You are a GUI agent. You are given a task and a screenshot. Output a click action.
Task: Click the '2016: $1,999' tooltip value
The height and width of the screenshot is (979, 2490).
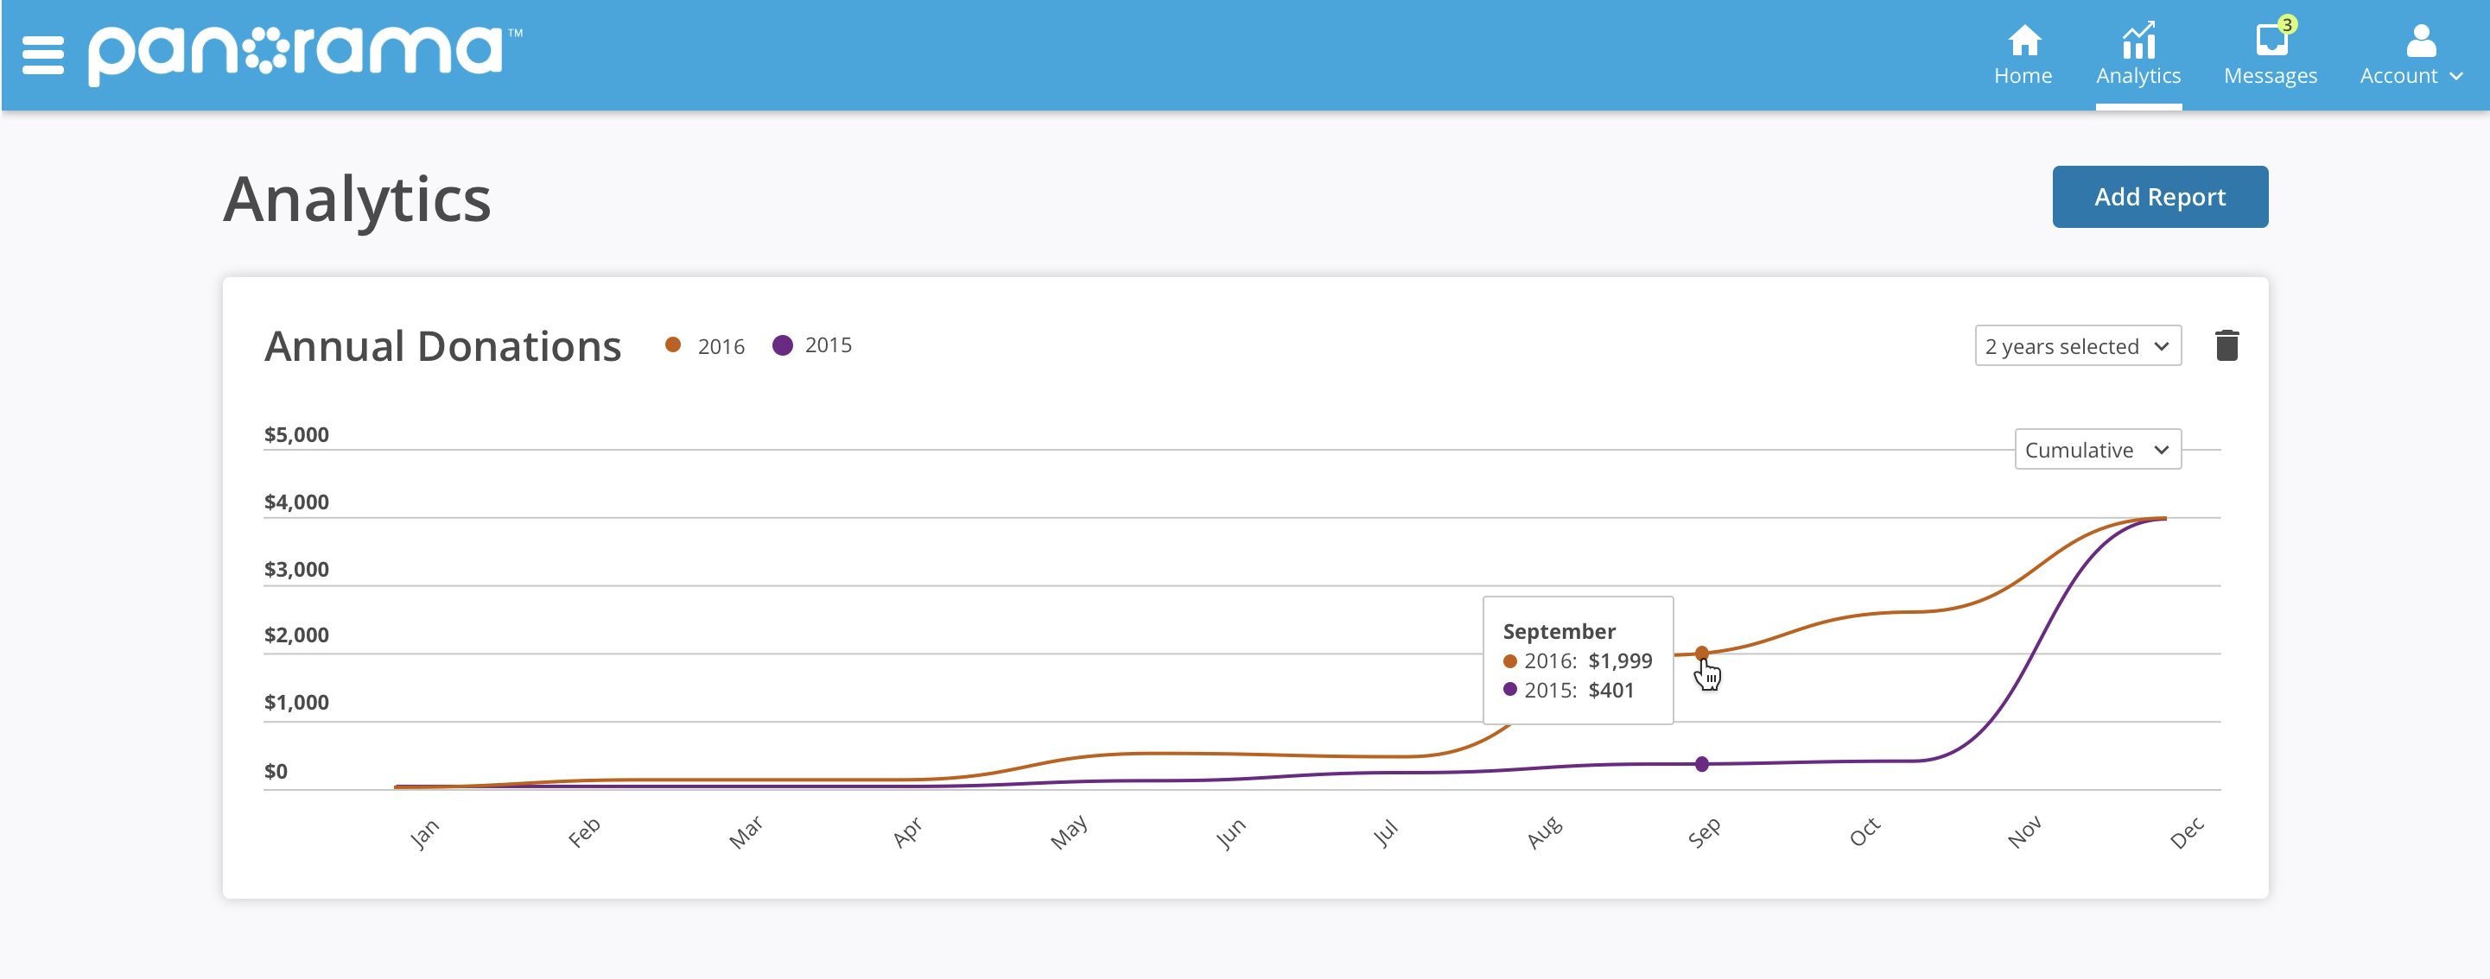[x=1578, y=660]
